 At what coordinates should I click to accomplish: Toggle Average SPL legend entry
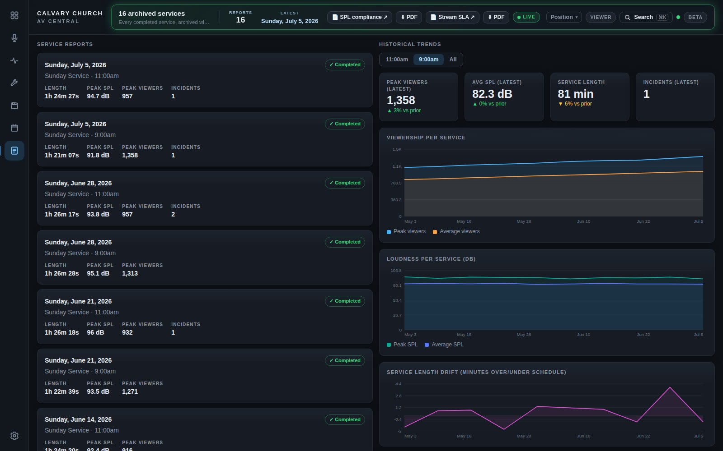(x=444, y=345)
